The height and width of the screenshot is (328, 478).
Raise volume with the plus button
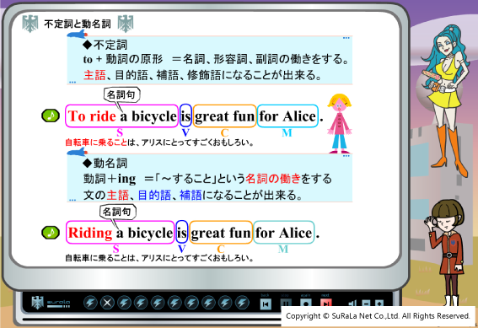[x=379, y=304]
